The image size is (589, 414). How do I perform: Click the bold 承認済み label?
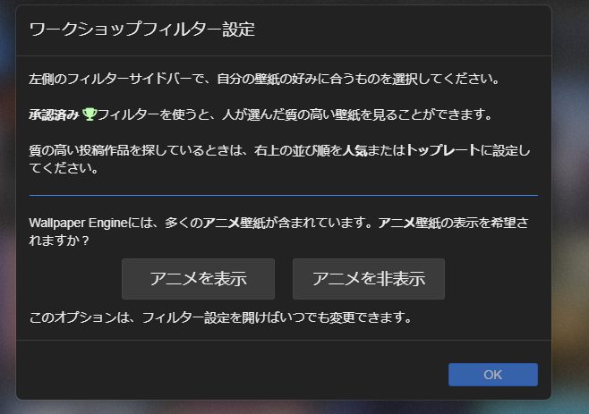54,114
